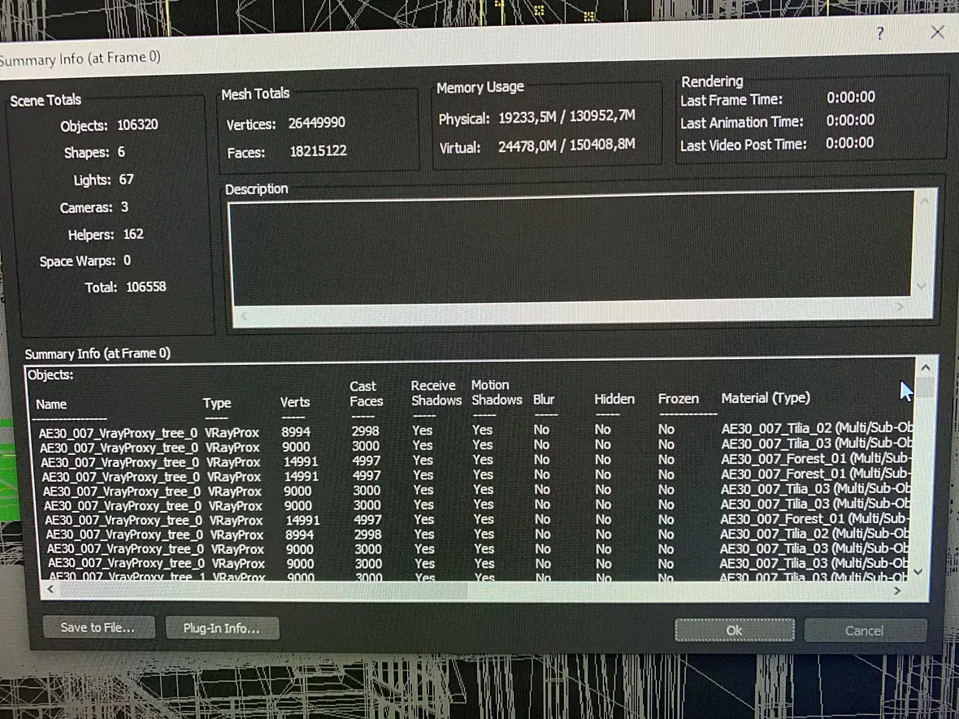The height and width of the screenshot is (719, 959).
Task: Select the Faces value 18215122
Action: point(318,151)
